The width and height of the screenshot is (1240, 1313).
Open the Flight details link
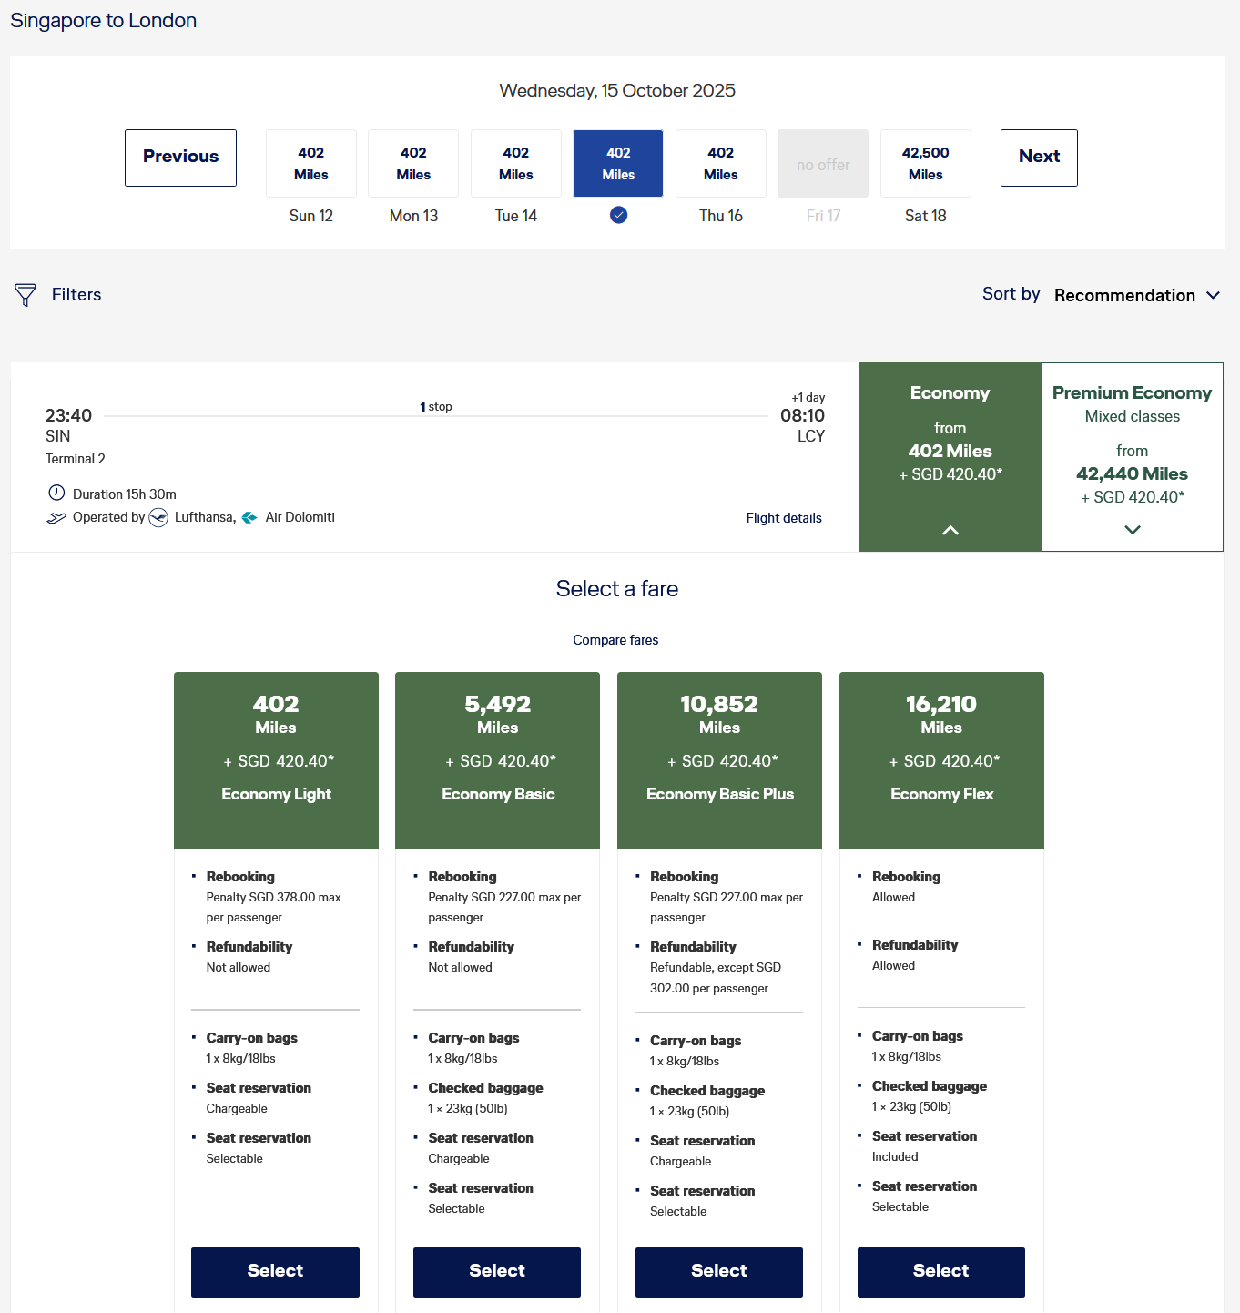(x=784, y=518)
